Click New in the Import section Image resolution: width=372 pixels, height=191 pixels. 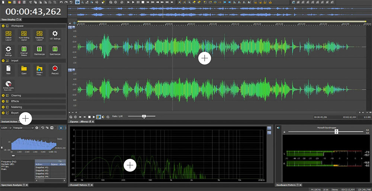point(8,70)
